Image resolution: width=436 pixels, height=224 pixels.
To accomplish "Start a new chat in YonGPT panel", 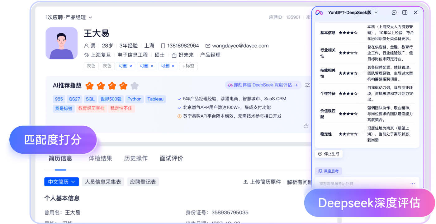I will point(394,12).
